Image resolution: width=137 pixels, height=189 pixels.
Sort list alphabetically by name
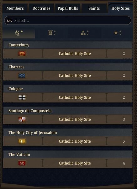[19, 33]
